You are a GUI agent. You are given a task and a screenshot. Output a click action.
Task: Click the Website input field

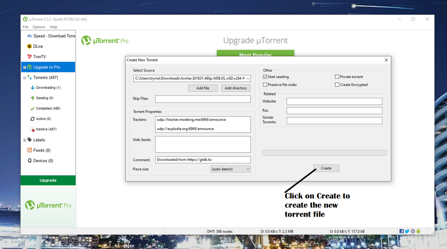335,101
